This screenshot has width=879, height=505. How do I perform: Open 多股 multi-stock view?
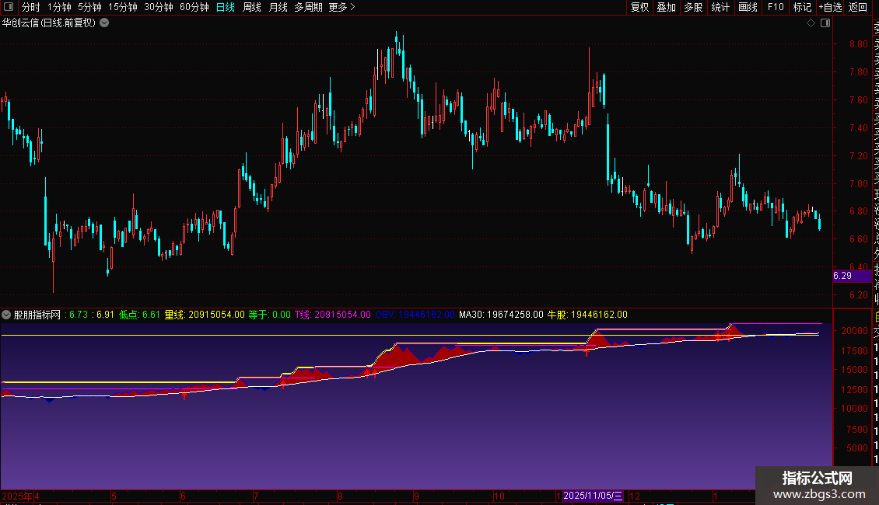(x=693, y=7)
